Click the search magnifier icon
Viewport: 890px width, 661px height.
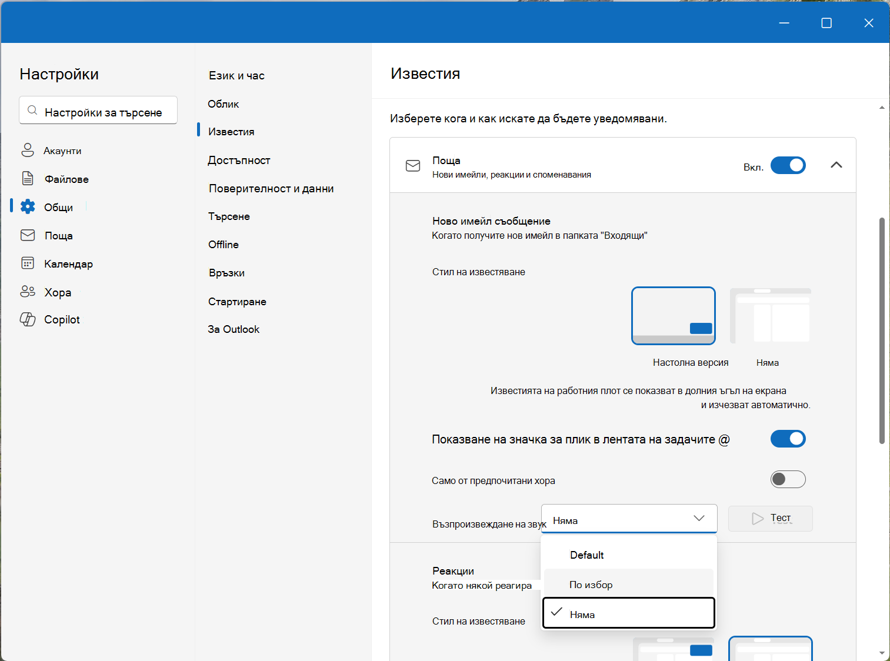click(x=33, y=111)
